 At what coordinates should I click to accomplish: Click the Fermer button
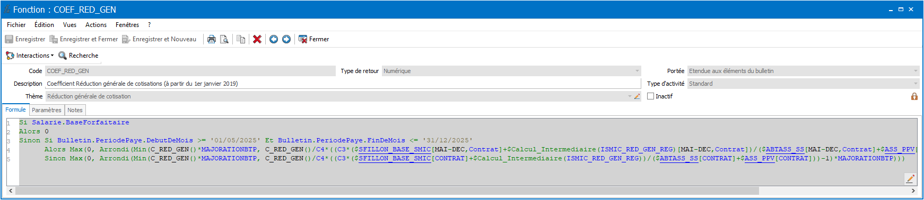point(314,39)
